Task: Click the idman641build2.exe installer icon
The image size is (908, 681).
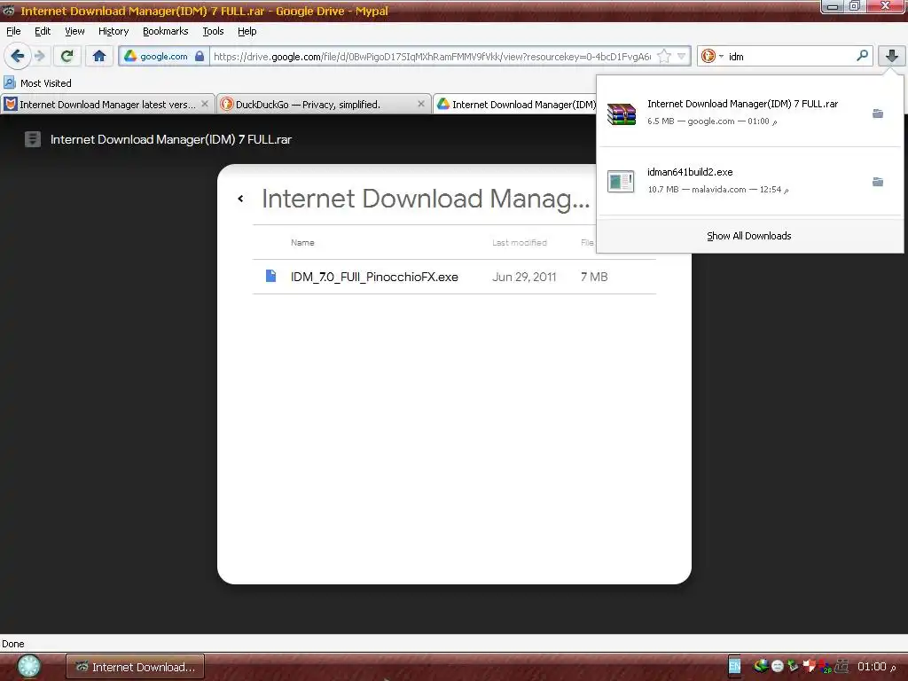Action: [x=621, y=181]
